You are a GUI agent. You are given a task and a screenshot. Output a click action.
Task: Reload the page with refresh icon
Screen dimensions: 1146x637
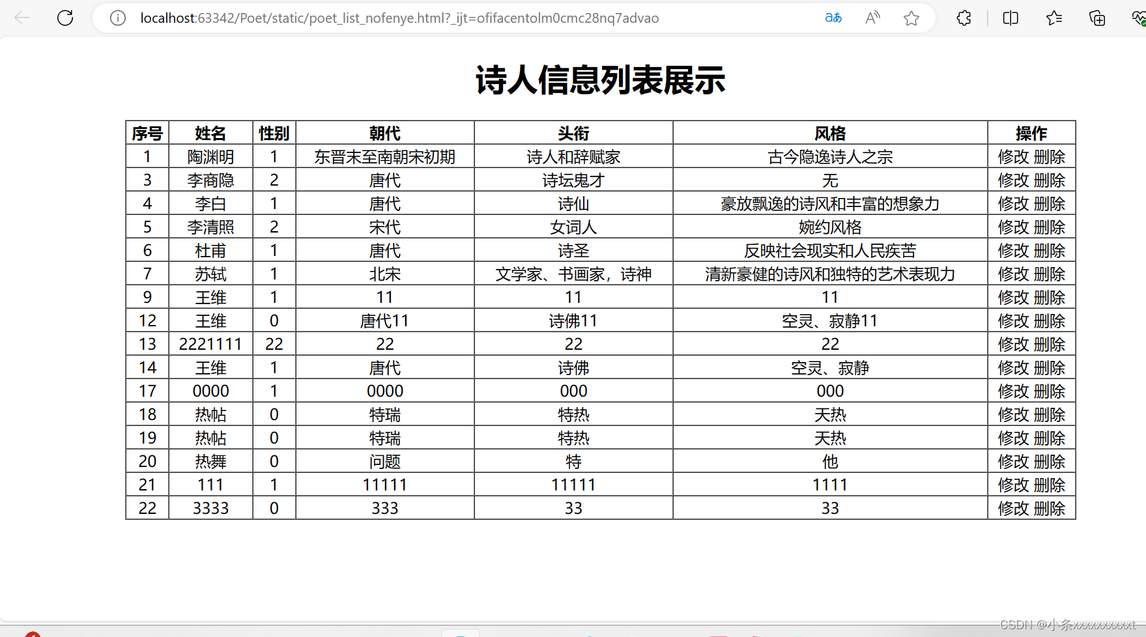[x=65, y=18]
